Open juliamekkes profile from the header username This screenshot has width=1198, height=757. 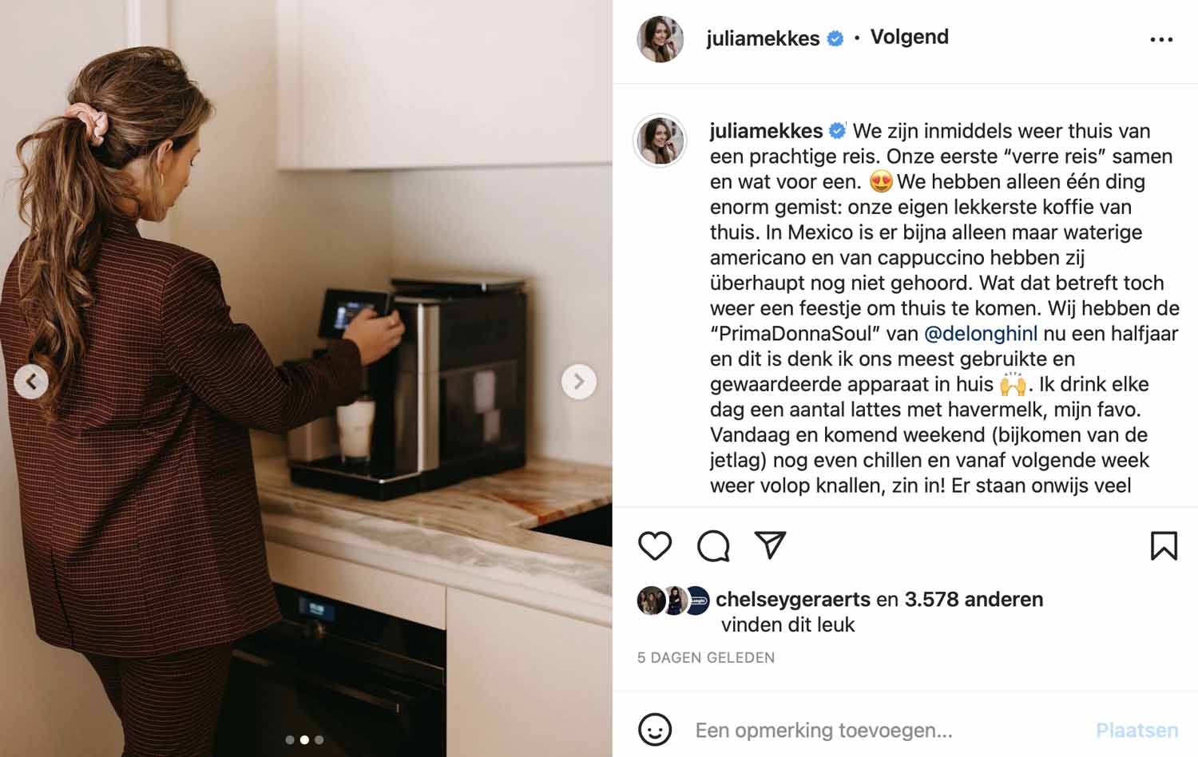click(763, 38)
